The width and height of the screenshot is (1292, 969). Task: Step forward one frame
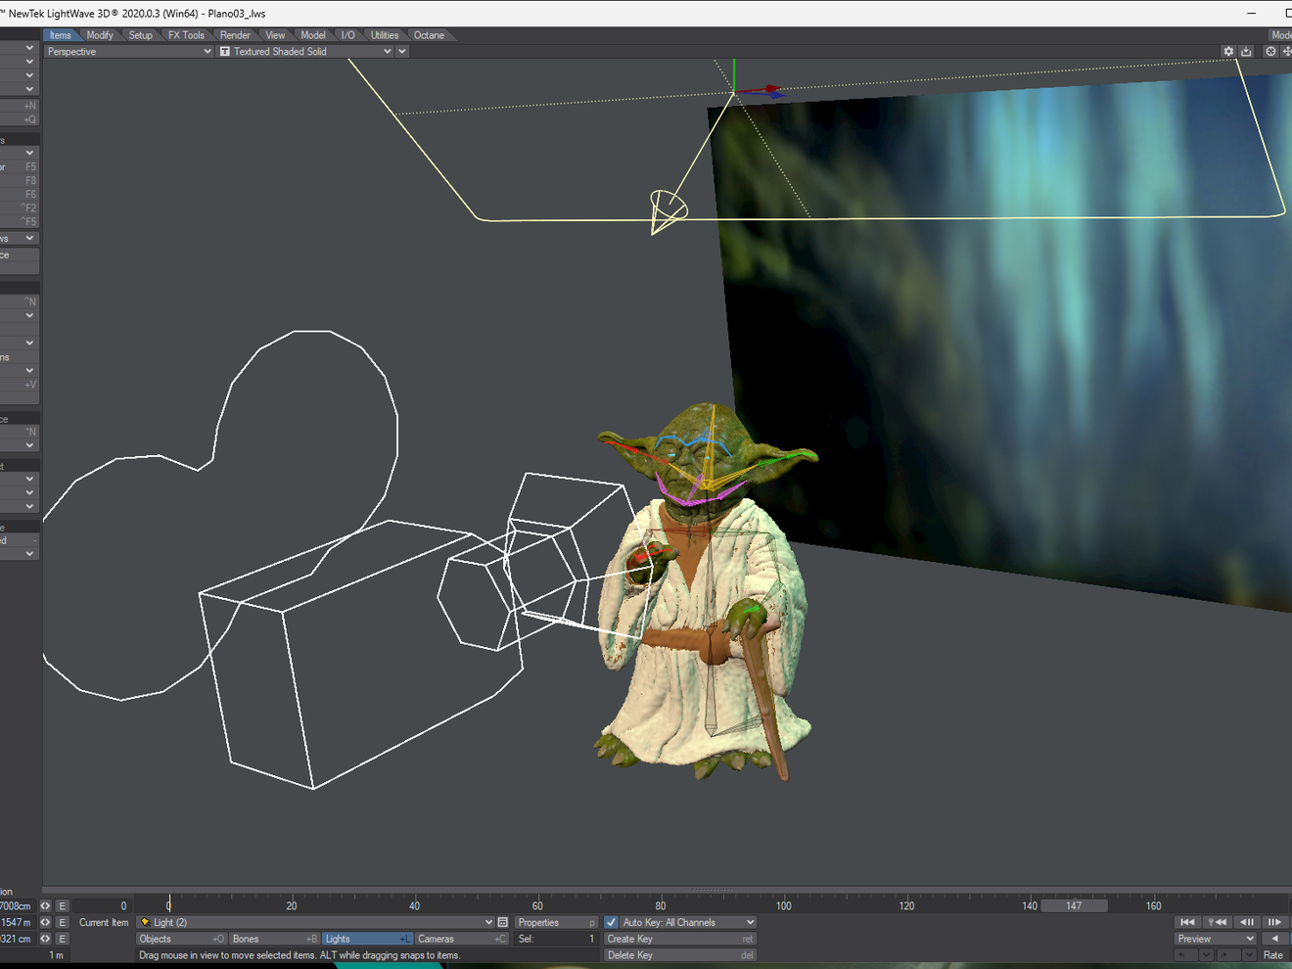click(x=1274, y=922)
